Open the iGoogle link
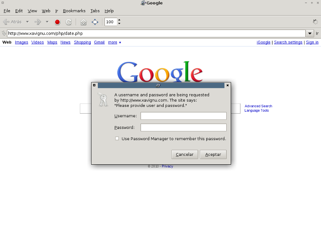The width and height of the screenshot is (321, 233). pyautogui.click(x=264, y=42)
